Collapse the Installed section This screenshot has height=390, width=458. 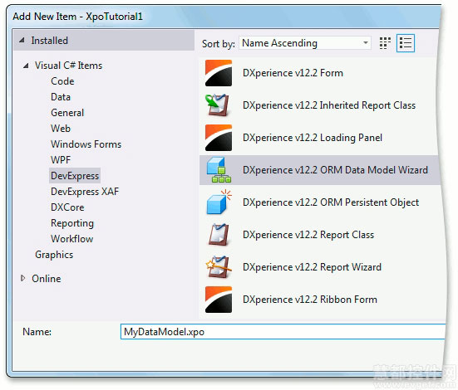[22, 41]
